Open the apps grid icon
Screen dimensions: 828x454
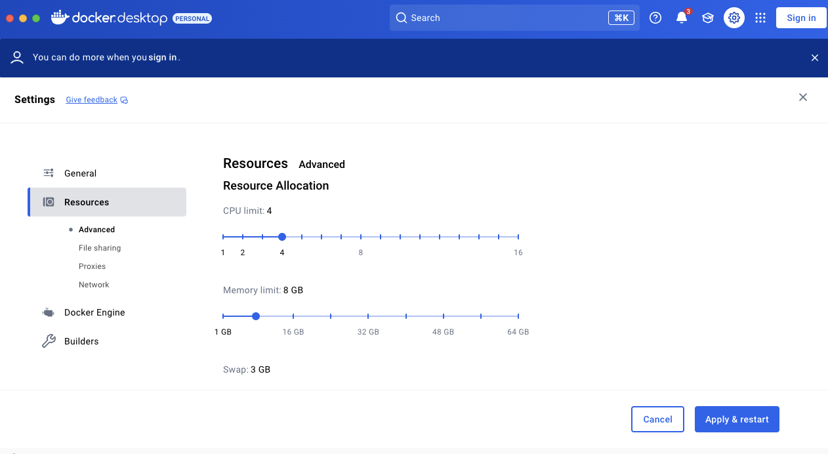(x=760, y=18)
